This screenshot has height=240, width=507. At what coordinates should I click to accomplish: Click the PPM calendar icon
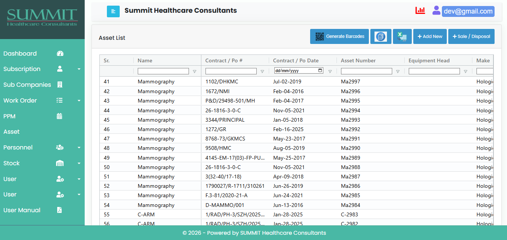(x=59, y=116)
